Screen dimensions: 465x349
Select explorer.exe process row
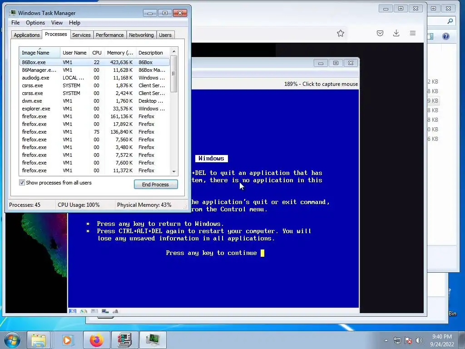pyautogui.click(x=94, y=109)
